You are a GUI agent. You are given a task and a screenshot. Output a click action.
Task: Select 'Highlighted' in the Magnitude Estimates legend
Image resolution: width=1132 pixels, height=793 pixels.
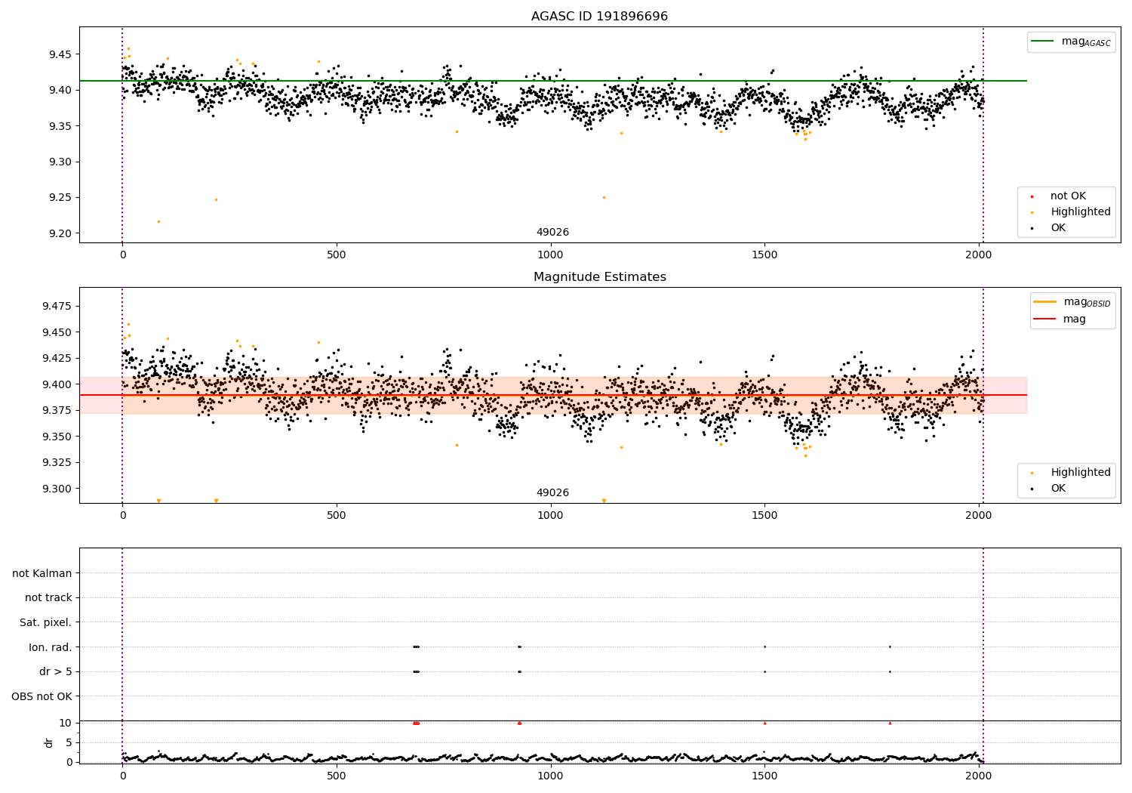click(x=1081, y=473)
